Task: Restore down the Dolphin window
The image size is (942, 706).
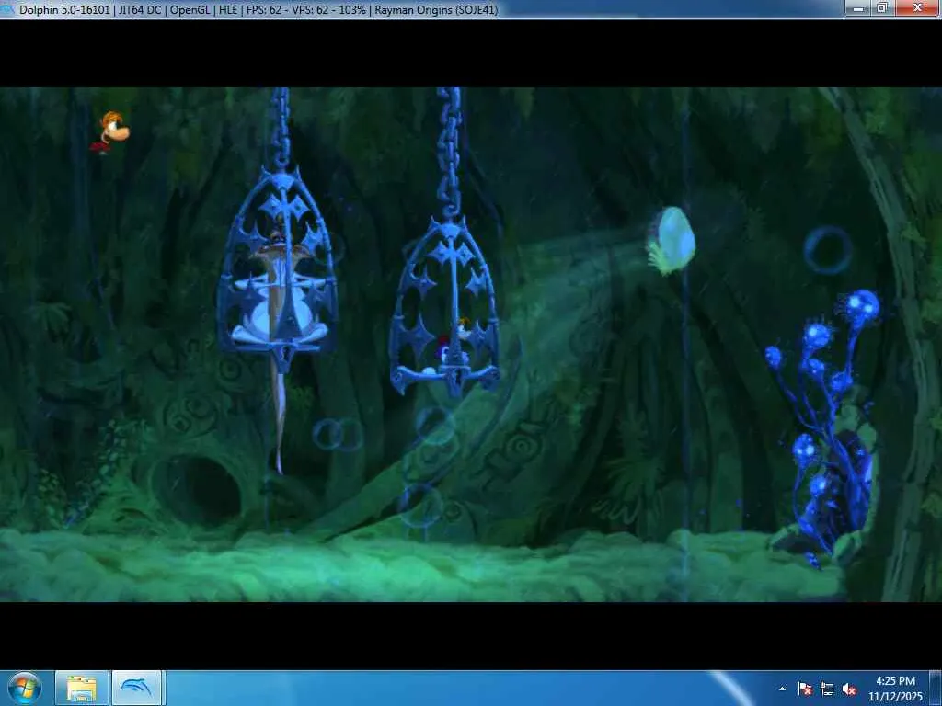Action: [x=882, y=7]
